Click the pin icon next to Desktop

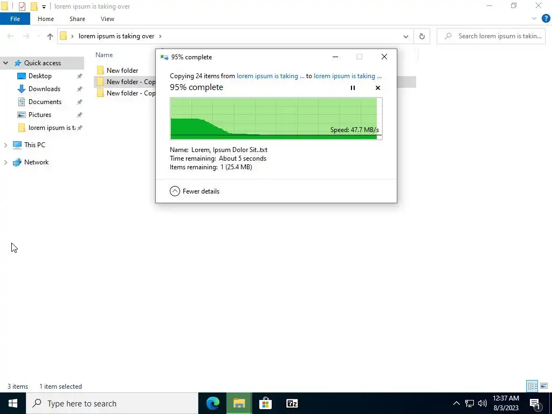[x=80, y=76]
